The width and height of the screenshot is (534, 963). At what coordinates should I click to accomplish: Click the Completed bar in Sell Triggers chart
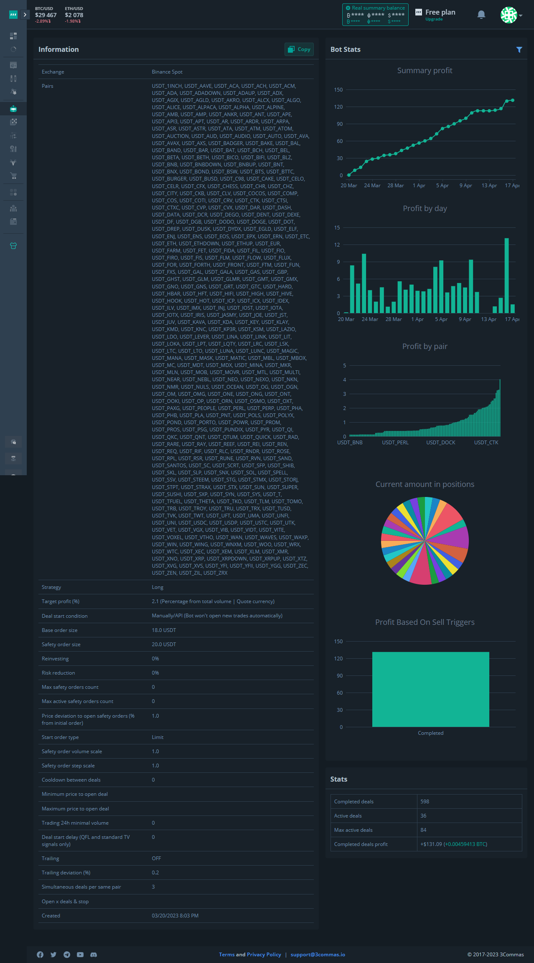coord(431,689)
